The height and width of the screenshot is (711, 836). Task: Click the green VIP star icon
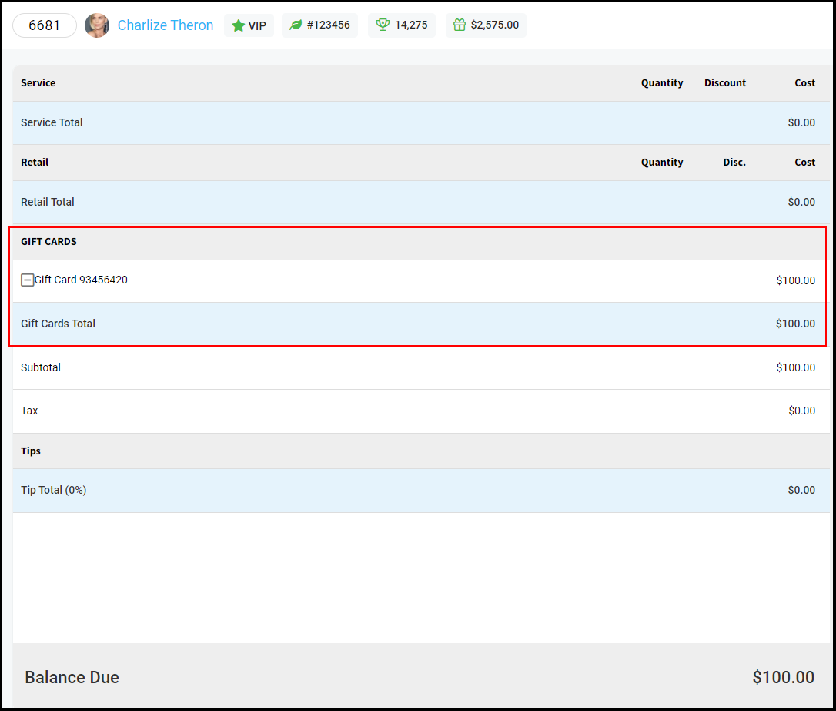click(x=239, y=25)
